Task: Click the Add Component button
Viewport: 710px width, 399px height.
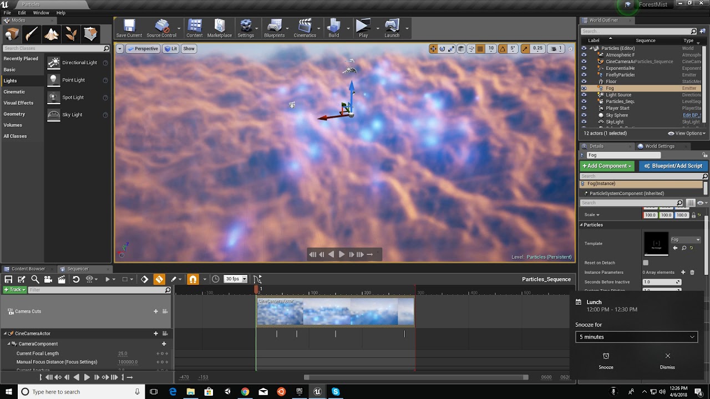Action: coord(607,166)
